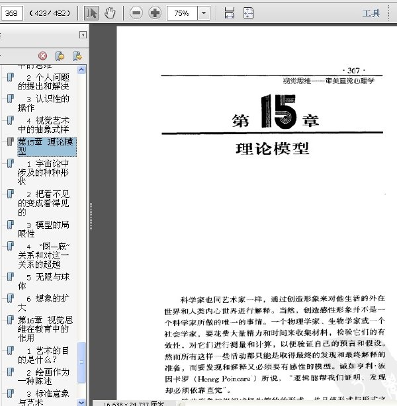Viewport: 397px width, 406px height.
Task: Click bookmark icon beside 4 视觉艺术中的抽象式样
Action: click(11, 120)
